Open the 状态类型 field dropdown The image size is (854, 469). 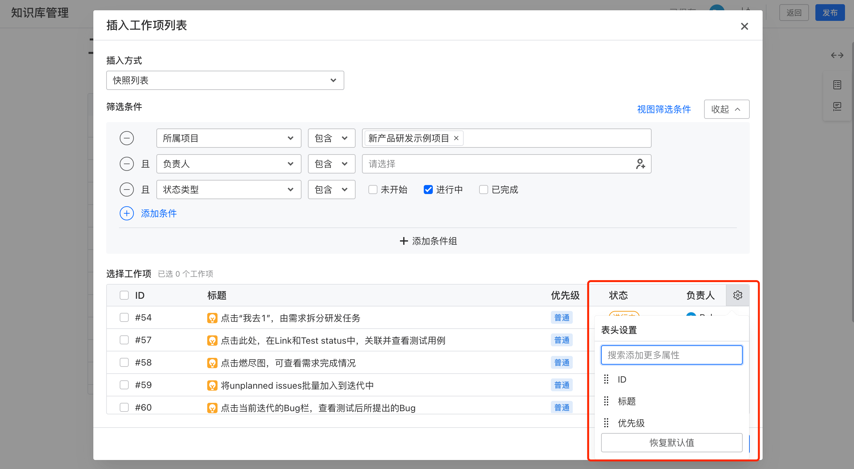pyautogui.click(x=229, y=190)
